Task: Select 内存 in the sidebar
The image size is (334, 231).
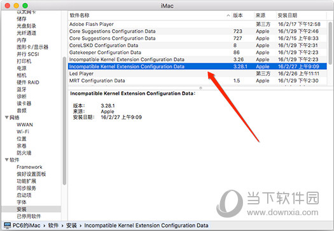Action: (x=22, y=40)
